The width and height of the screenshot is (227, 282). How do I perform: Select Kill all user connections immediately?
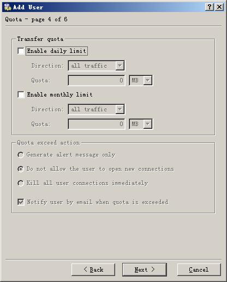point(21,183)
